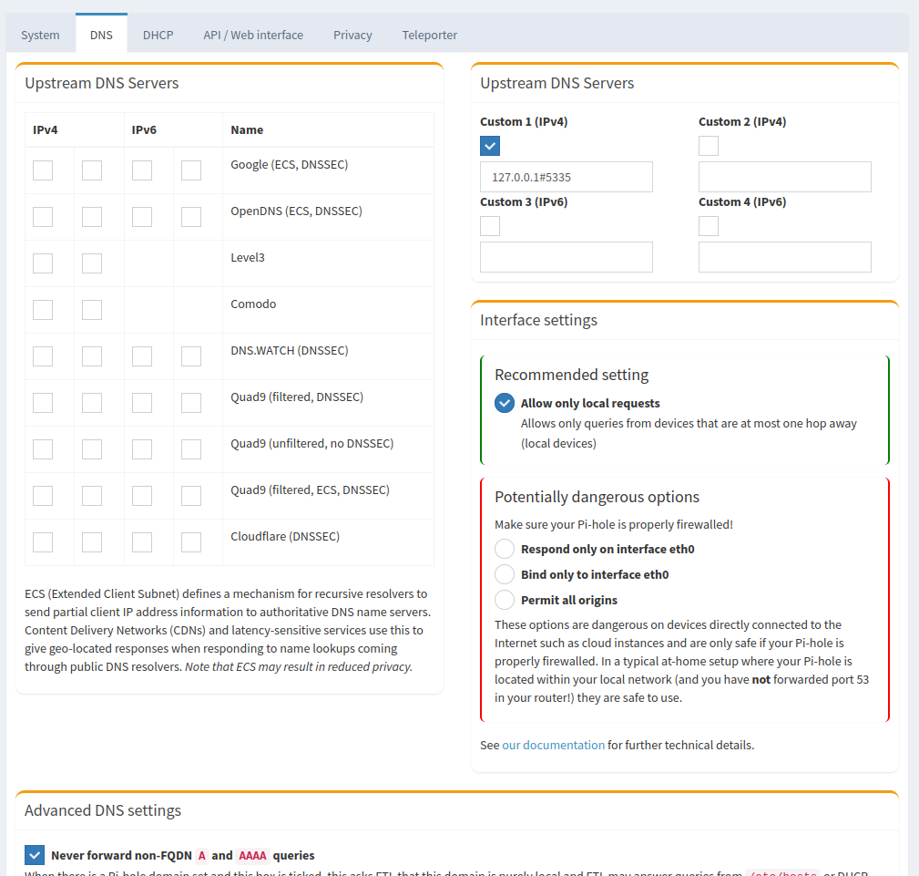Choose the Permit all origins option

click(x=505, y=600)
